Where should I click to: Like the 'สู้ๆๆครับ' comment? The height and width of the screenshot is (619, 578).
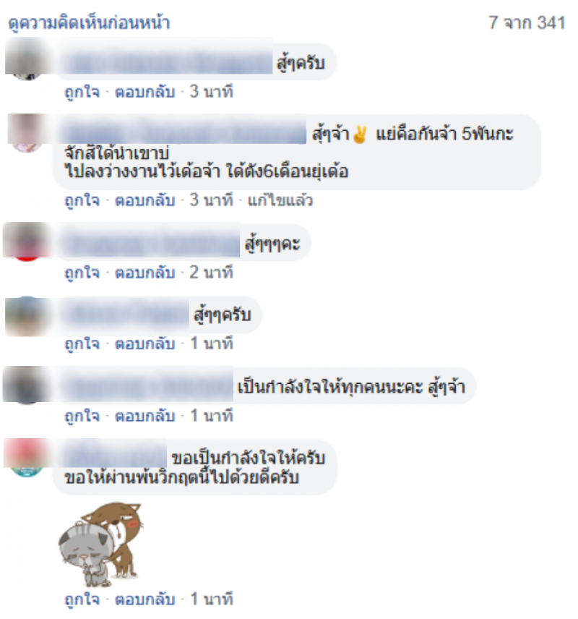[82, 343]
